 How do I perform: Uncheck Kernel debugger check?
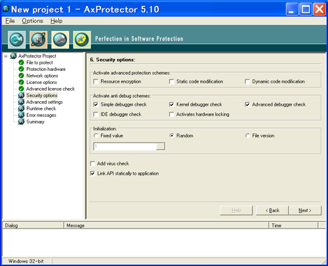point(172,104)
